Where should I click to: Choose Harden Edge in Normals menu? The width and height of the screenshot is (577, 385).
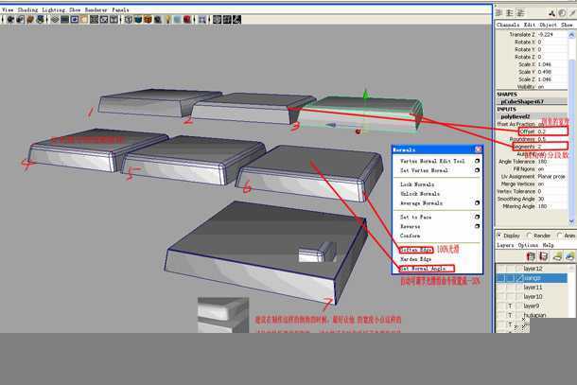tap(415, 259)
